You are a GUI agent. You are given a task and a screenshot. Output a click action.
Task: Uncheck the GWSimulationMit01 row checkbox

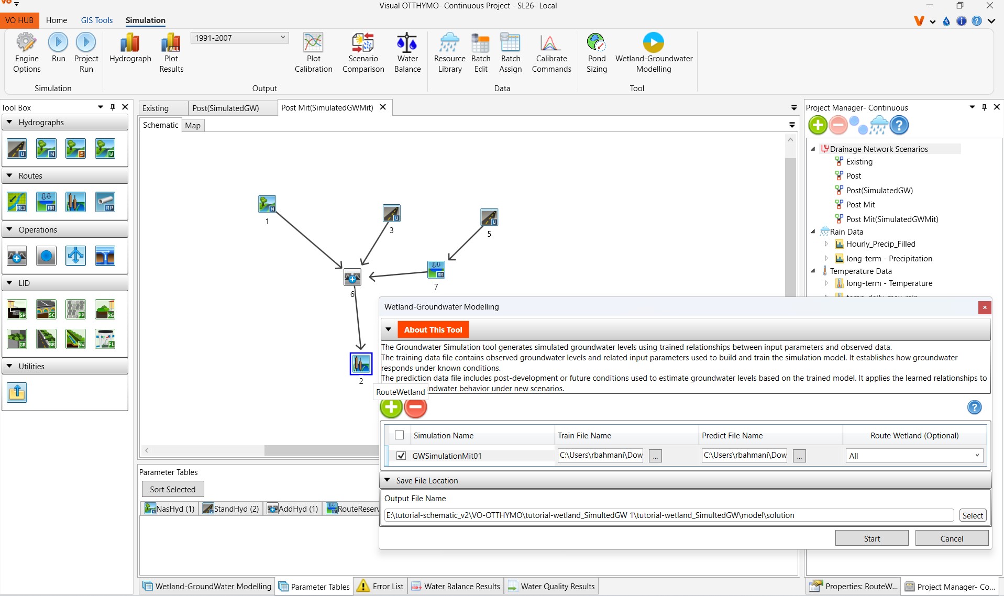pos(401,456)
